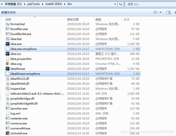176x136 pixels.
Task: Click the jumplistbridge64.dll file icon
Action: pos(8,103)
